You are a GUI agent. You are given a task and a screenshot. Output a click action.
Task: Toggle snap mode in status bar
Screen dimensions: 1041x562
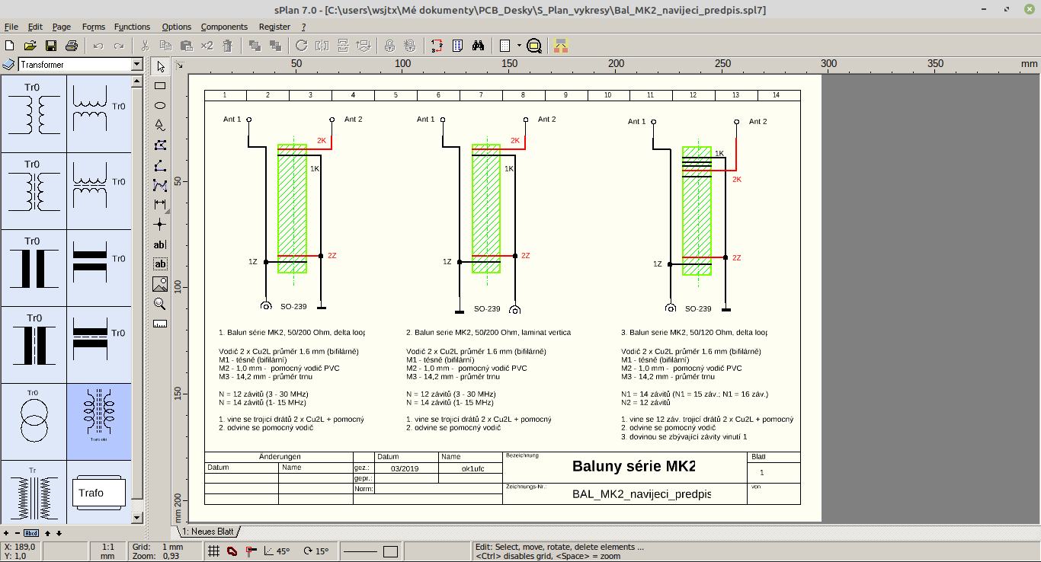tap(232, 550)
